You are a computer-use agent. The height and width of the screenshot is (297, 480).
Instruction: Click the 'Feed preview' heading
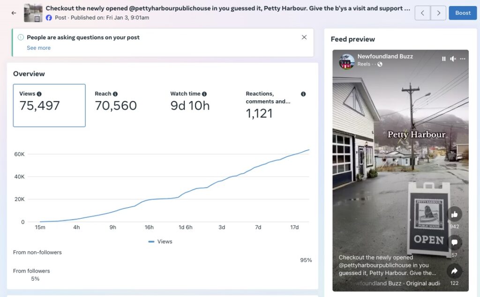tap(352, 39)
